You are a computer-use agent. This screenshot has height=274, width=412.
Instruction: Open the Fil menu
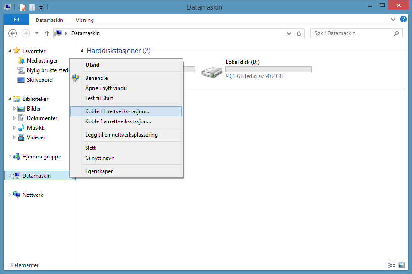point(16,20)
